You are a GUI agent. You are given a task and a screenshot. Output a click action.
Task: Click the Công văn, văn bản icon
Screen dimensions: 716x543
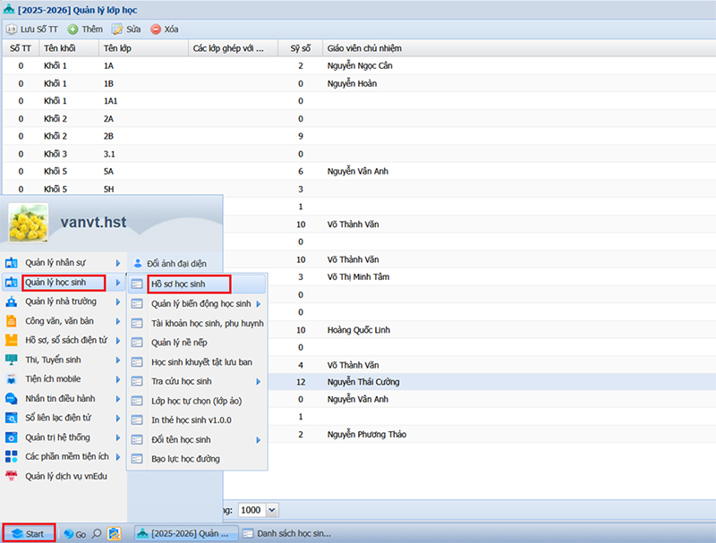point(12,321)
